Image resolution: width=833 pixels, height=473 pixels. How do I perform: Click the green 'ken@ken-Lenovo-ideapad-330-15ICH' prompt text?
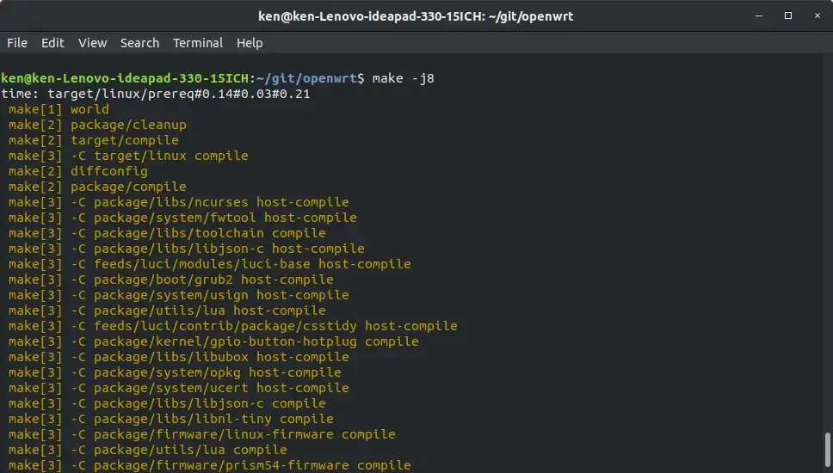pos(125,78)
